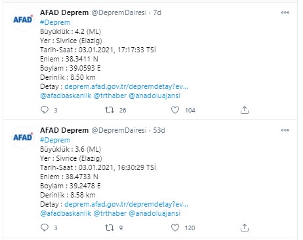Open deprem.afad.gov.tr detail link in second tweet
Image resolution: width=303 pixels, height=240 pixels.
click(x=126, y=204)
